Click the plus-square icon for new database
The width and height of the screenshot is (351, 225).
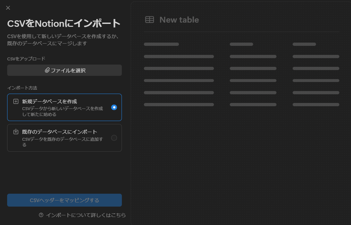tap(16, 101)
